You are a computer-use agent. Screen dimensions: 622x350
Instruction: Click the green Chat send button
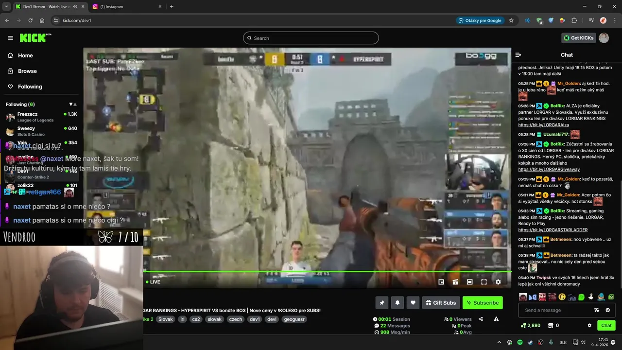pos(606,325)
